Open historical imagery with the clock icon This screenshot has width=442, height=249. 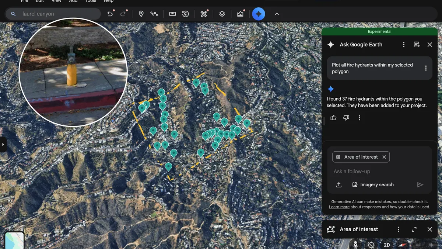click(x=185, y=14)
